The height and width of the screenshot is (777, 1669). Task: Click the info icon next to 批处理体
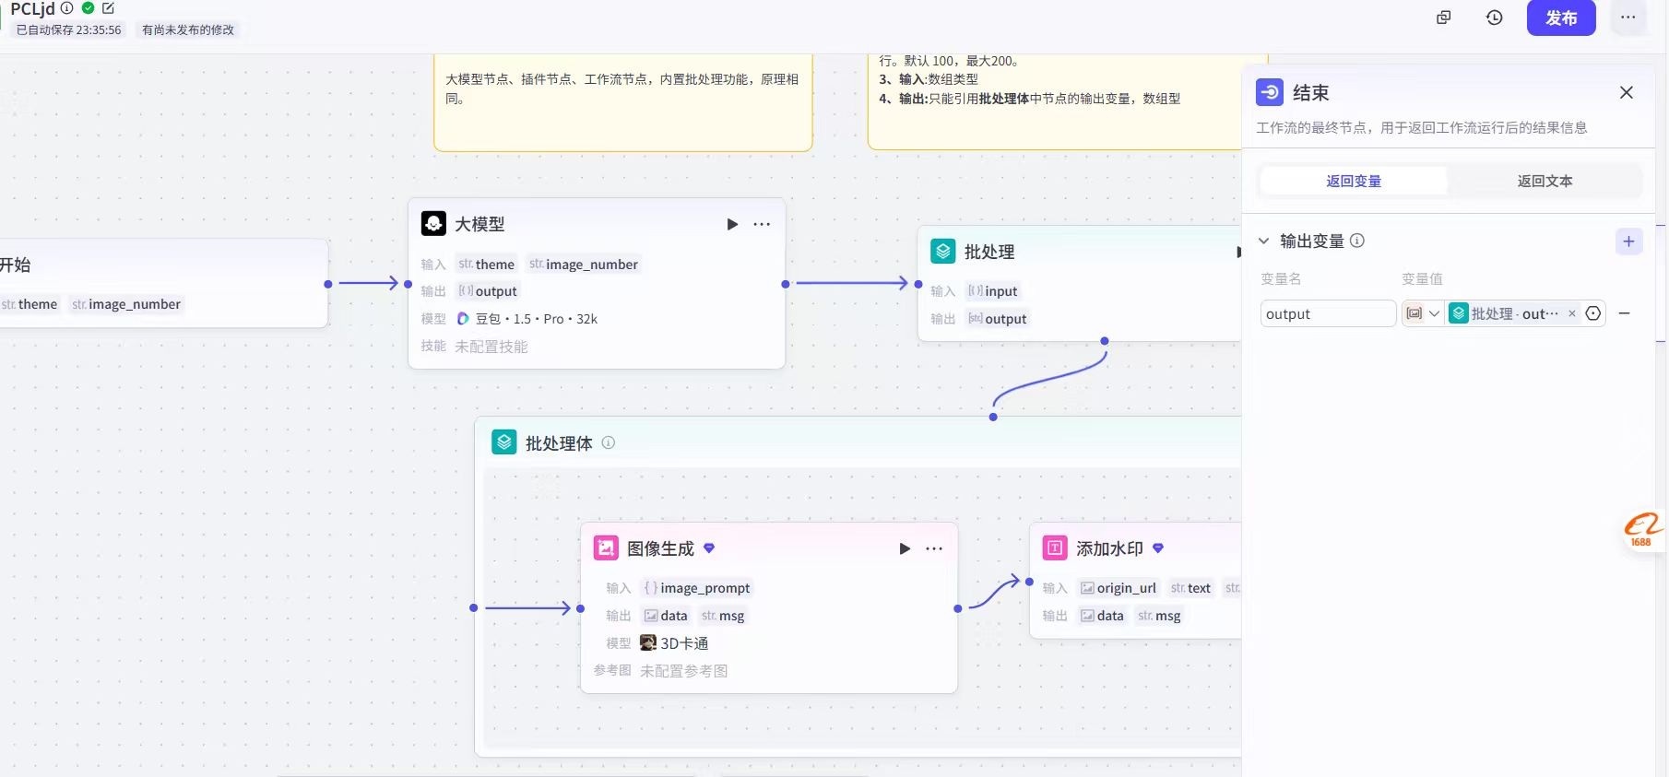[609, 442]
